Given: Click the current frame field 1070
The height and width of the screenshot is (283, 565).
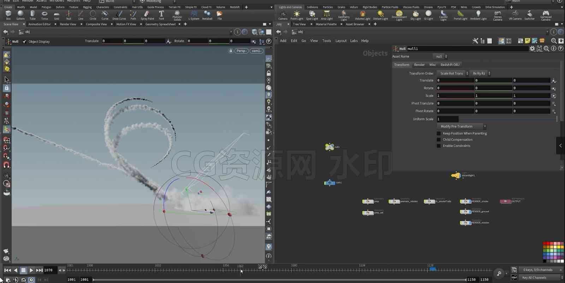Looking at the screenshot, I should click(50, 270).
